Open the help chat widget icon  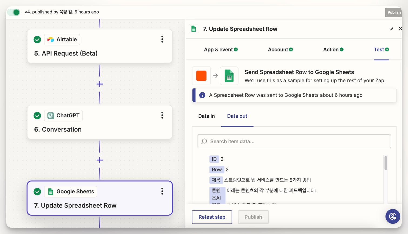point(393,216)
